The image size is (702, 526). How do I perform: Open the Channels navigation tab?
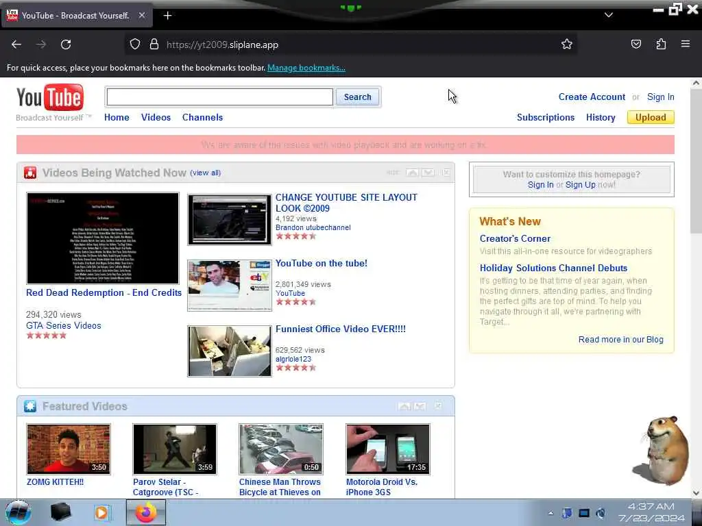coord(202,117)
